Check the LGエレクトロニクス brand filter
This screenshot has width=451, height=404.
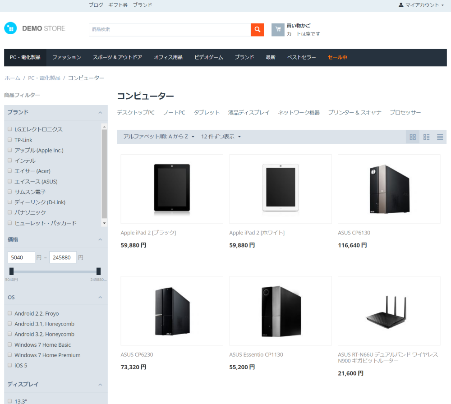[10, 129]
